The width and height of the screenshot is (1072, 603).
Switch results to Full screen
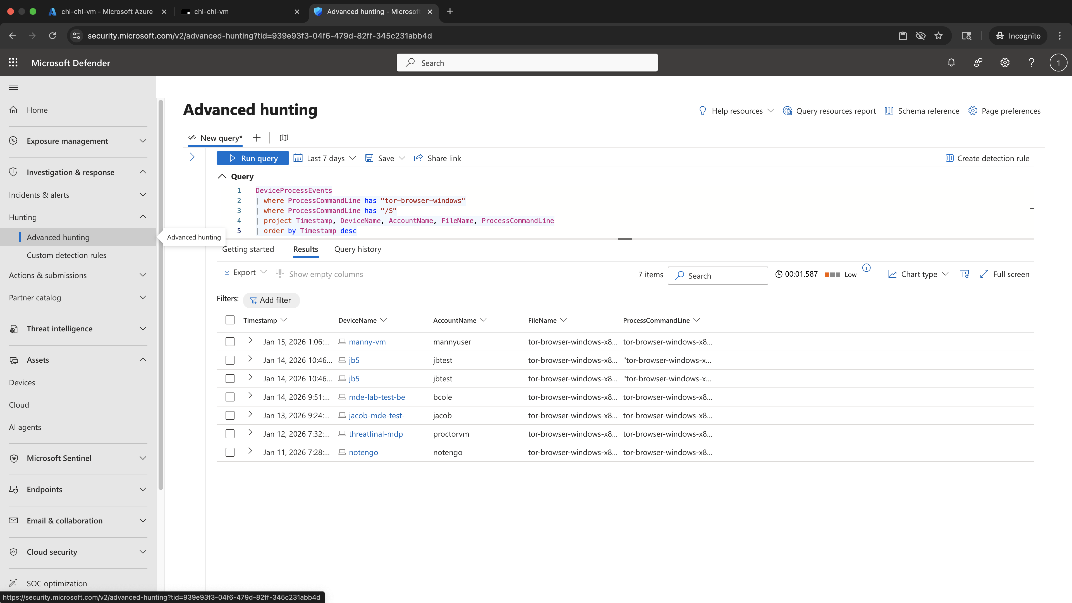(1005, 274)
